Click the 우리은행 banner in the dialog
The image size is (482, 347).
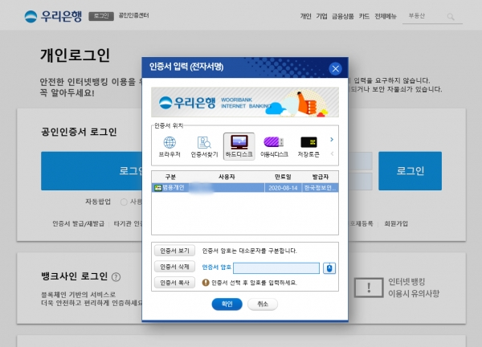(245, 102)
